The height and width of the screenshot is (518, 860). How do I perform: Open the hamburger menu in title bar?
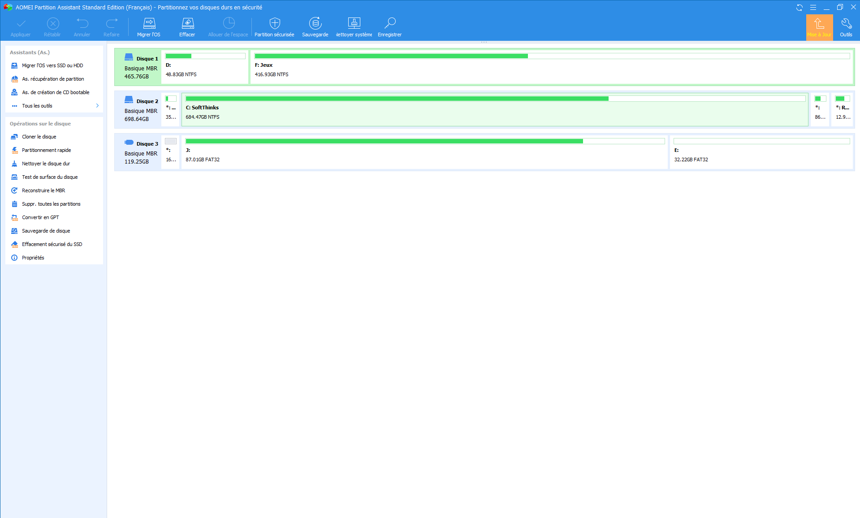(x=813, y=8)
